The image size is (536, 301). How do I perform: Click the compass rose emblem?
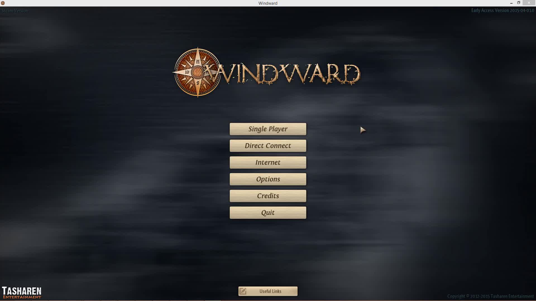point(197,72)
